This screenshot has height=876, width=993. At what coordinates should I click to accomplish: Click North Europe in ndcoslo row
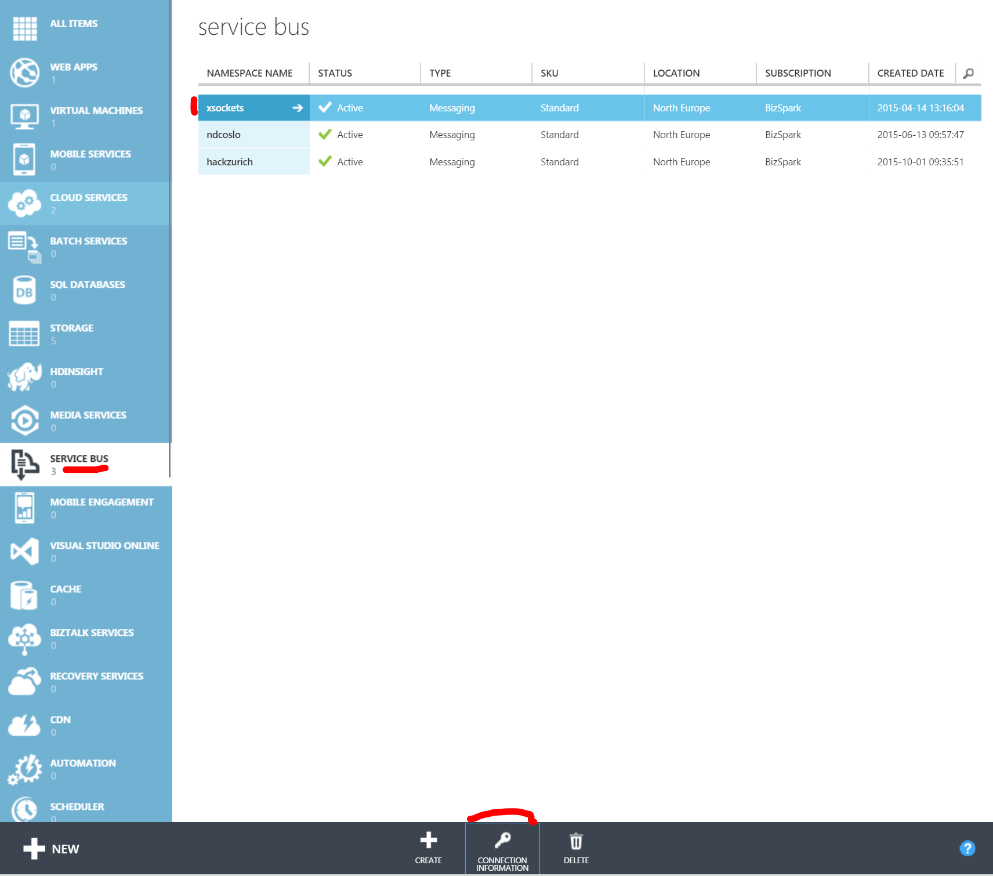click(x=682, y=135)
